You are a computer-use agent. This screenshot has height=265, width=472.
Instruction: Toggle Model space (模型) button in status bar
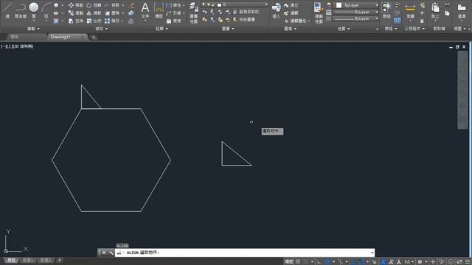click(289, 262)
